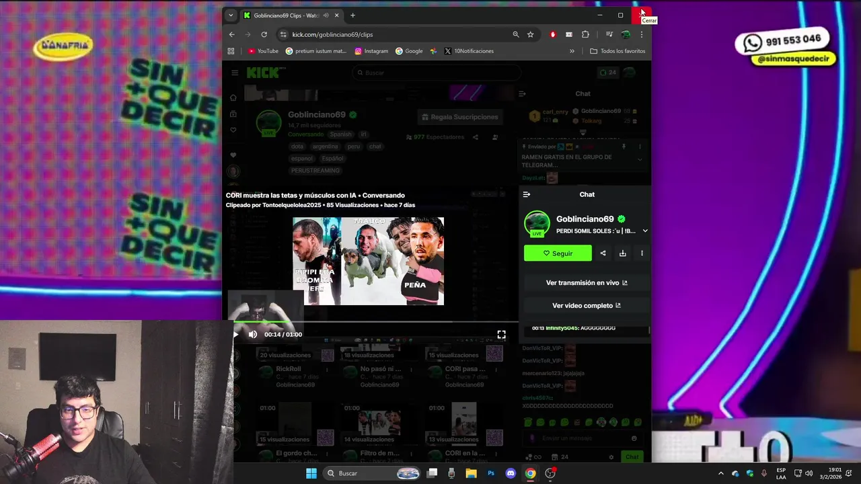The height and width of the screenshot is (484, 861).
Task: Open the Chrome extensions puzzle icon
Action: [x=585, y=34]
